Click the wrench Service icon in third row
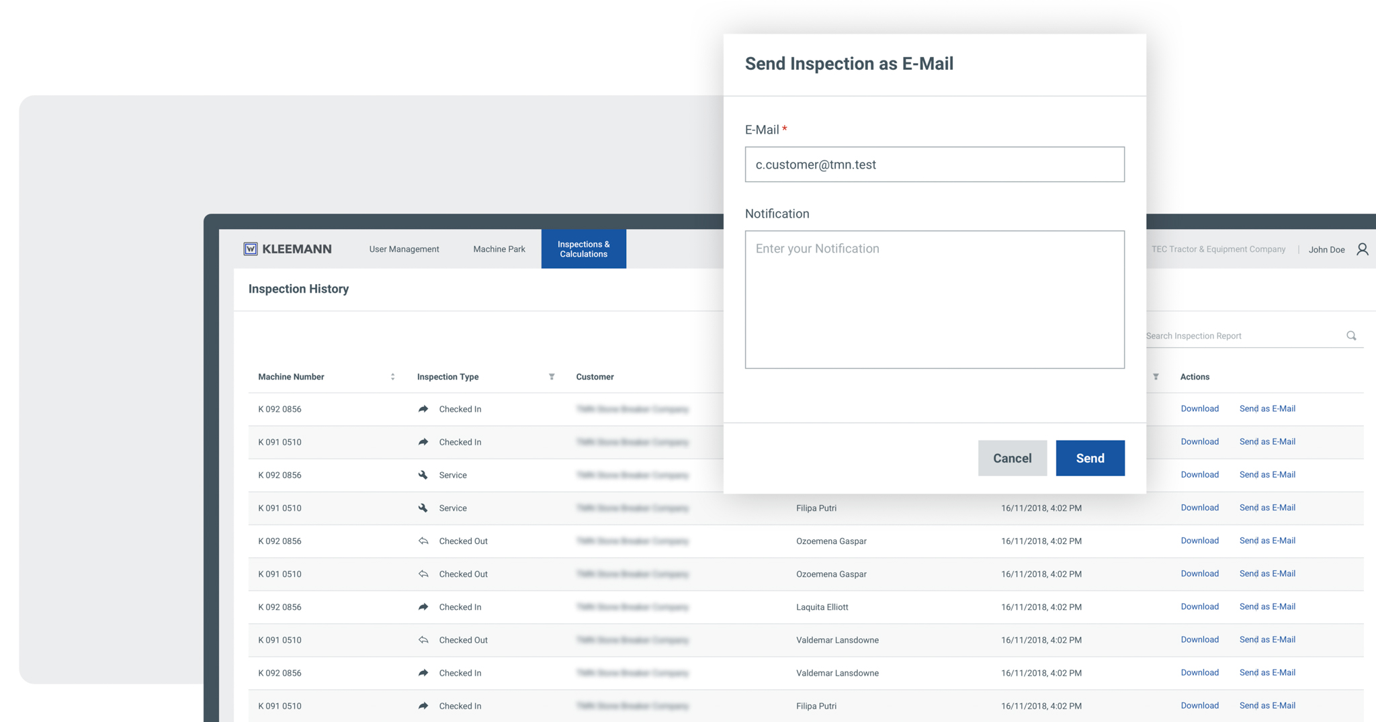This screenshot has height=722, width=1376. [x=423, y=475]
